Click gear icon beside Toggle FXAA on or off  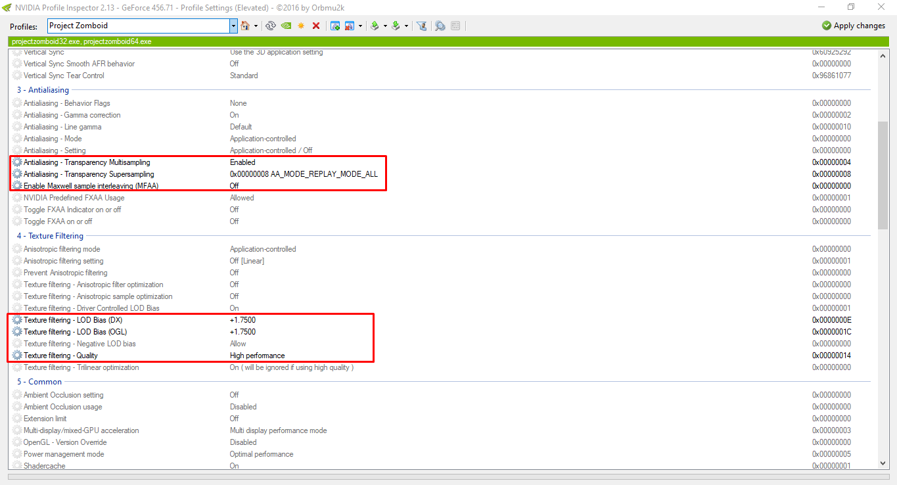pyautogui.click(x=18, y=221)
